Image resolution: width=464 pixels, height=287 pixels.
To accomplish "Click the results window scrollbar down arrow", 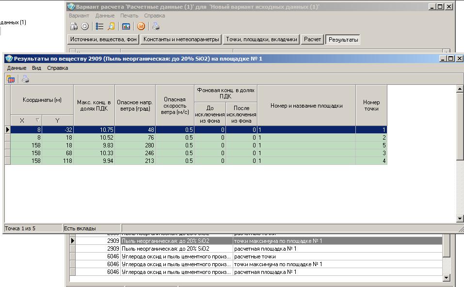I will coord(460,219).
